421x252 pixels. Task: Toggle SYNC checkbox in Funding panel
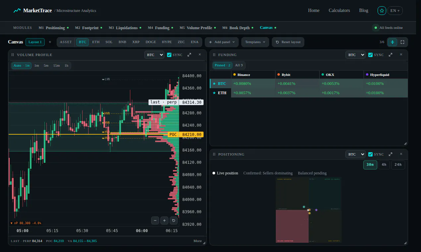[371, 55]
